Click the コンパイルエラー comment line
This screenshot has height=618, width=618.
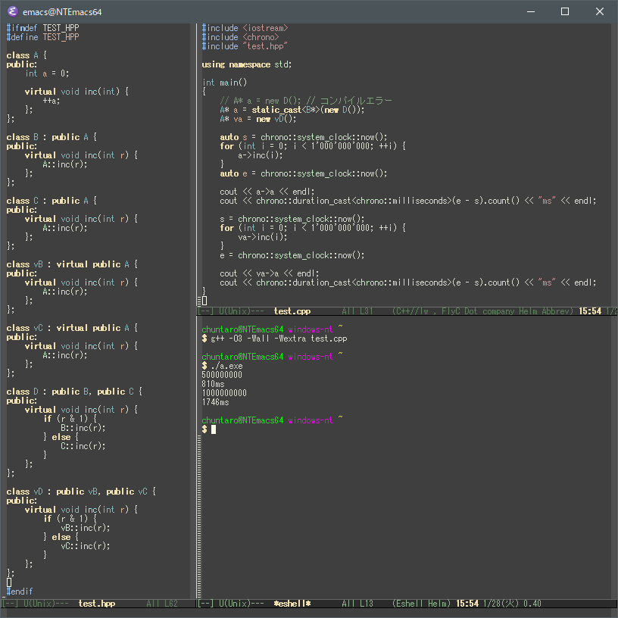(x=306, y=101)
